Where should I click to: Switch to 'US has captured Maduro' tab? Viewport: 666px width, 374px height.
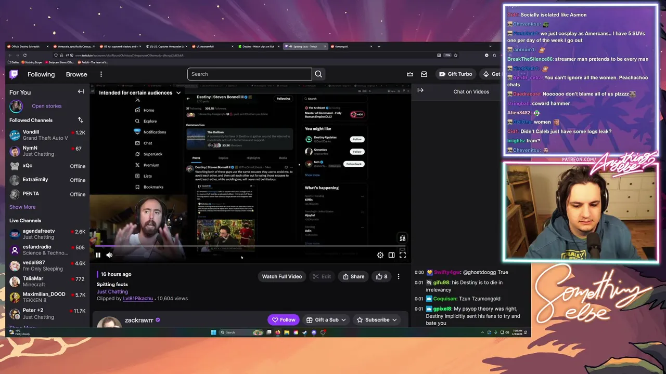pyautogui.click(x=119, y=46)
